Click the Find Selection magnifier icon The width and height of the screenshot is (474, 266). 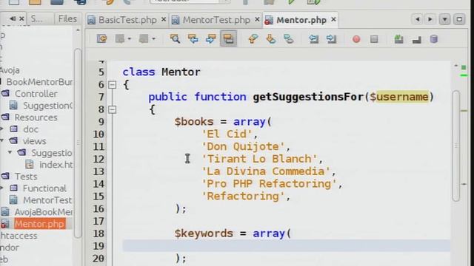click(x=175, y=39)
